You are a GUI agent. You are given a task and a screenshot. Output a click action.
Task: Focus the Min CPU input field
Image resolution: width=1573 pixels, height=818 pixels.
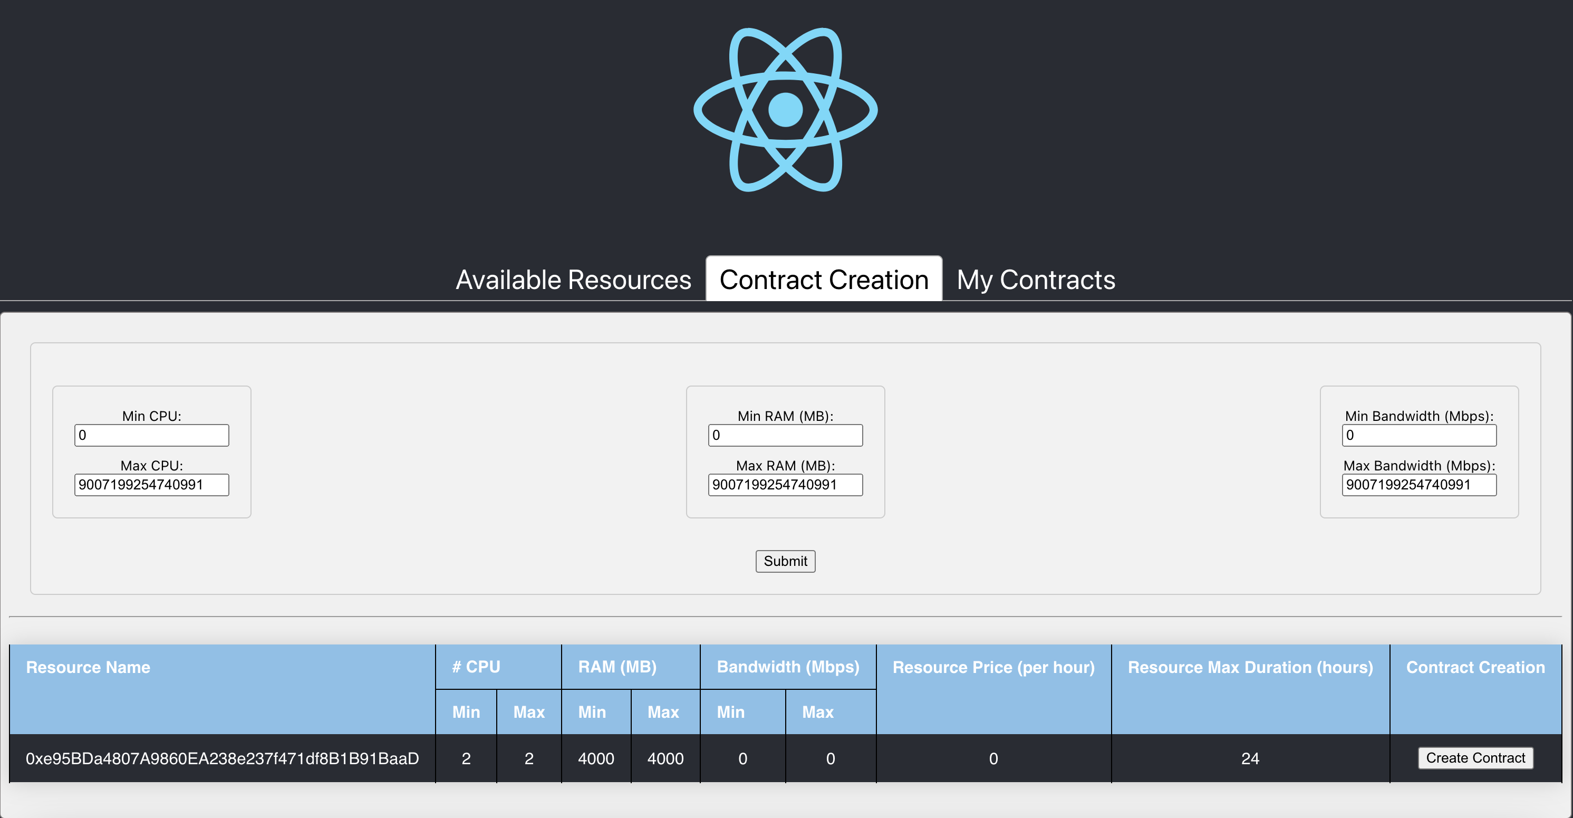click(151, 436)
